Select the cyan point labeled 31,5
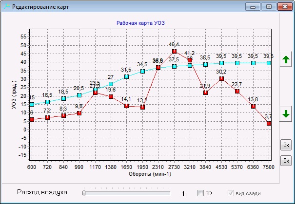Image resolution: width=295 pixels, height=204 pixels. pyautogui.click(x=126, y=76)
